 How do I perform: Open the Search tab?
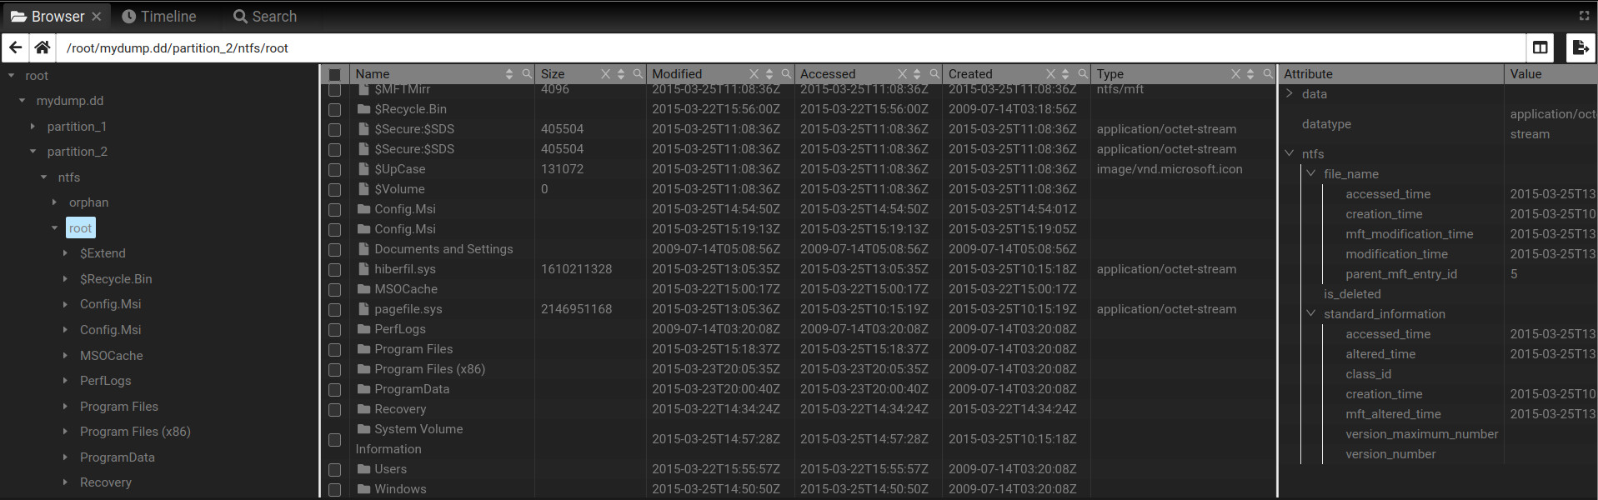(x=264, y=16)
